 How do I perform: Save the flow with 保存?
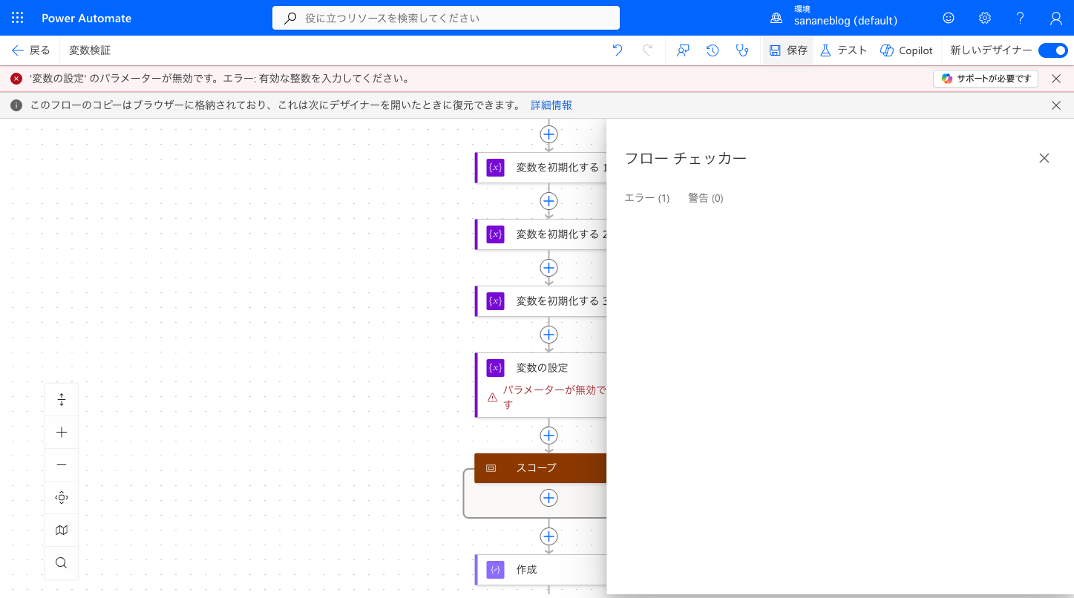click(788, 50)
